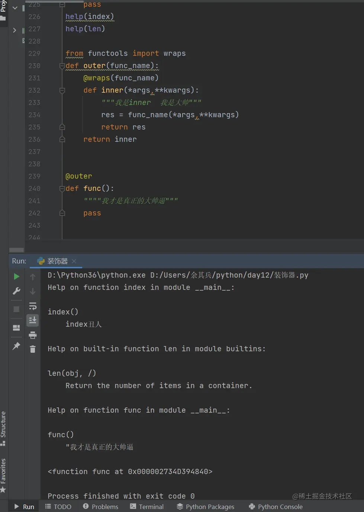The image size is (364, 512).
Task: Click 'return inner' statement
Action: (x=110, y=140)
